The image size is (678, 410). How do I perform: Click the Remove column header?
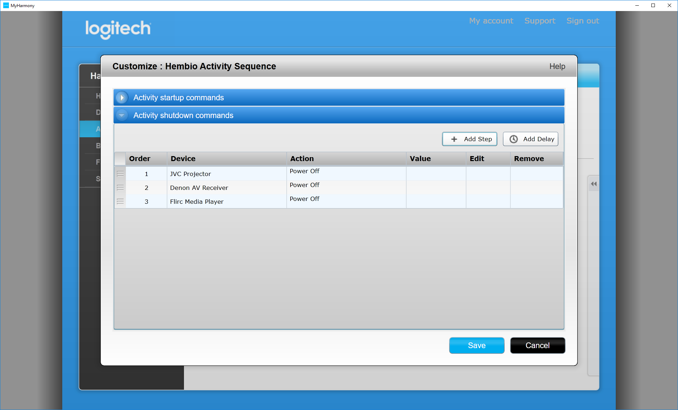coord(537,159)
